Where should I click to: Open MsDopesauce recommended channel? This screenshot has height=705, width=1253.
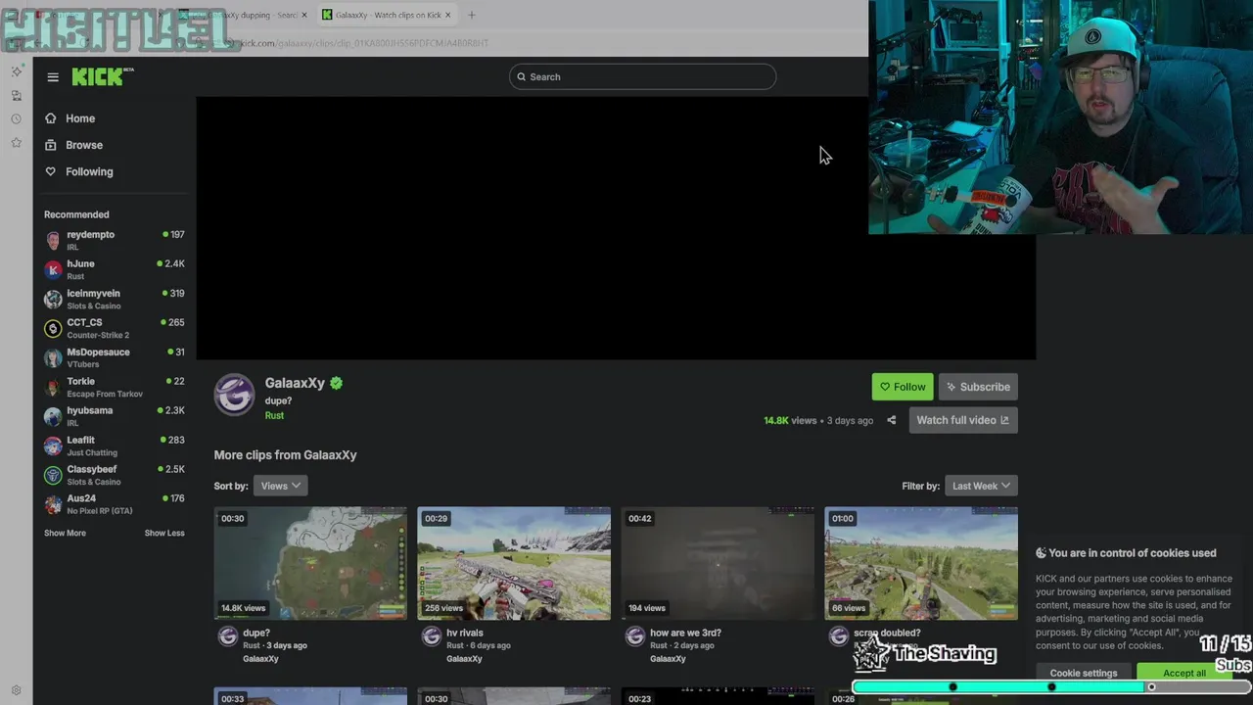(x=115, y=357)
